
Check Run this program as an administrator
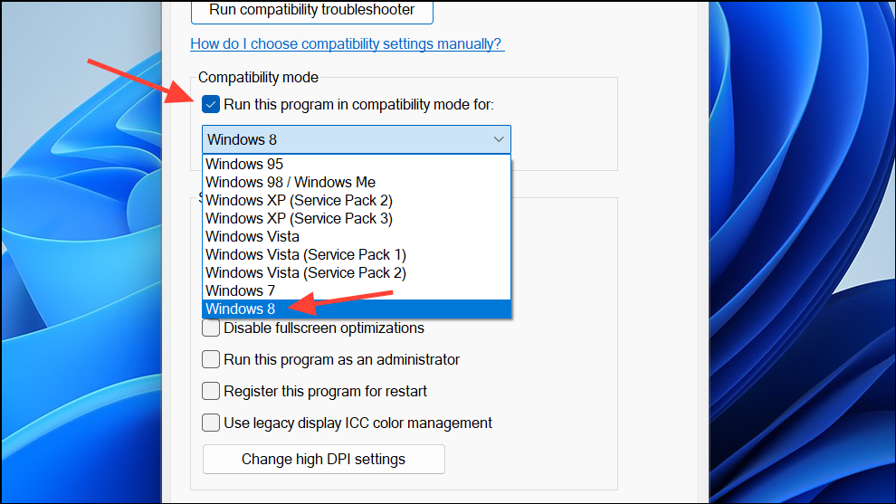tap(211, 359)
